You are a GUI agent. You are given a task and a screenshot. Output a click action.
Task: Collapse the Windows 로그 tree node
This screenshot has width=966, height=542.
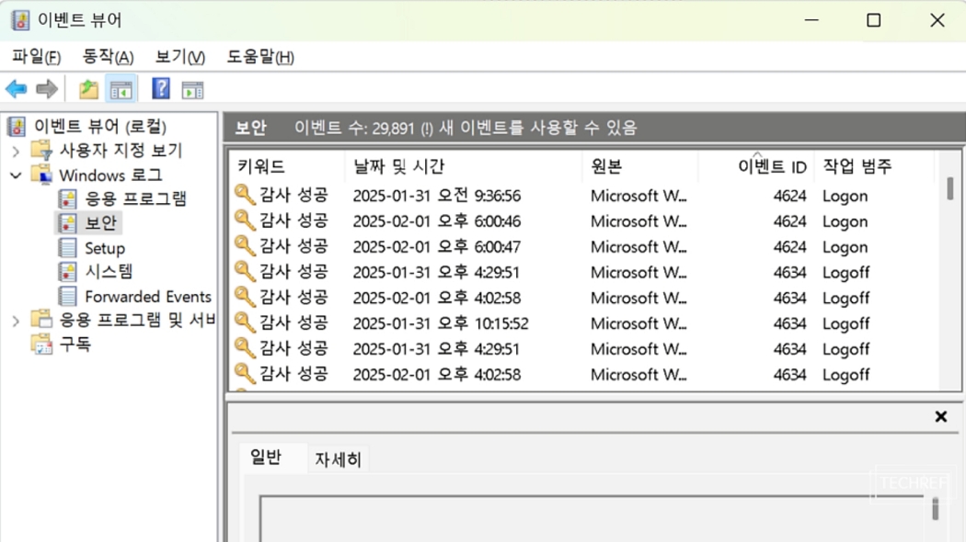pyautogui.click(x=16, y=176)
